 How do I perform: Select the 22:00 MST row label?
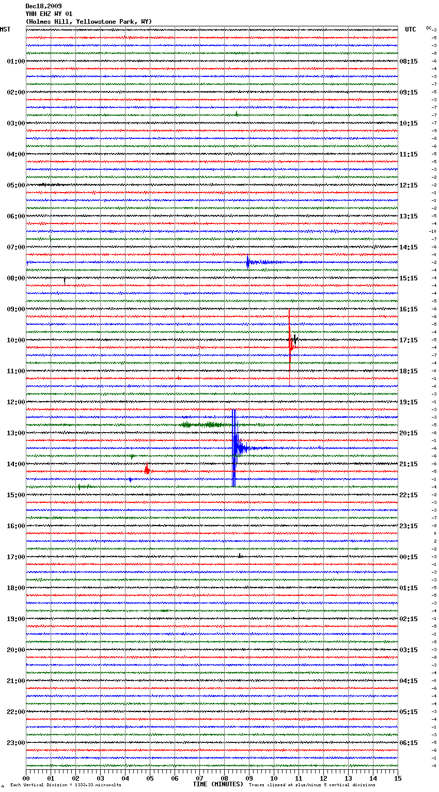coord(16,712)
